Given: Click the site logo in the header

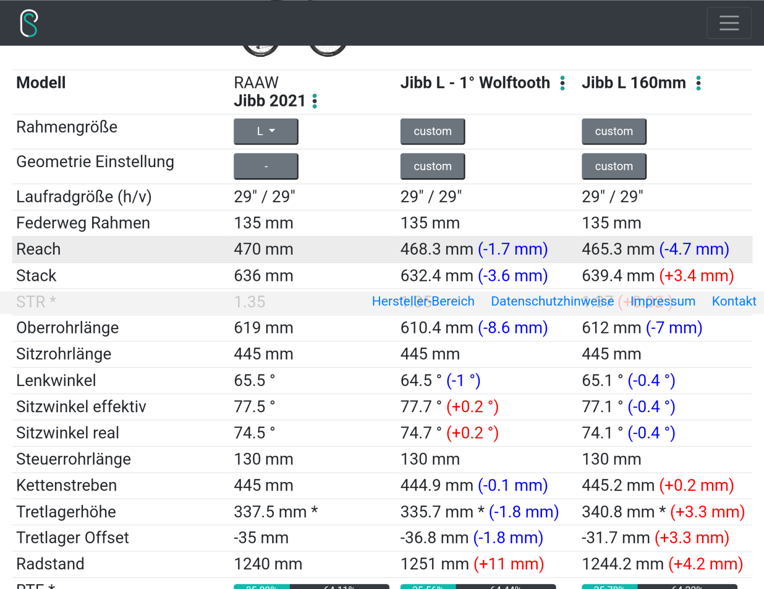Looking at the screenshot, I should (29, 23).
